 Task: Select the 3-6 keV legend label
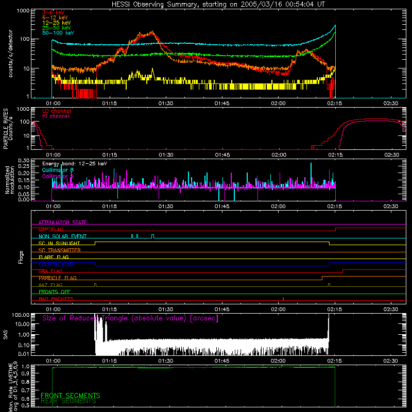coord(54,12)
